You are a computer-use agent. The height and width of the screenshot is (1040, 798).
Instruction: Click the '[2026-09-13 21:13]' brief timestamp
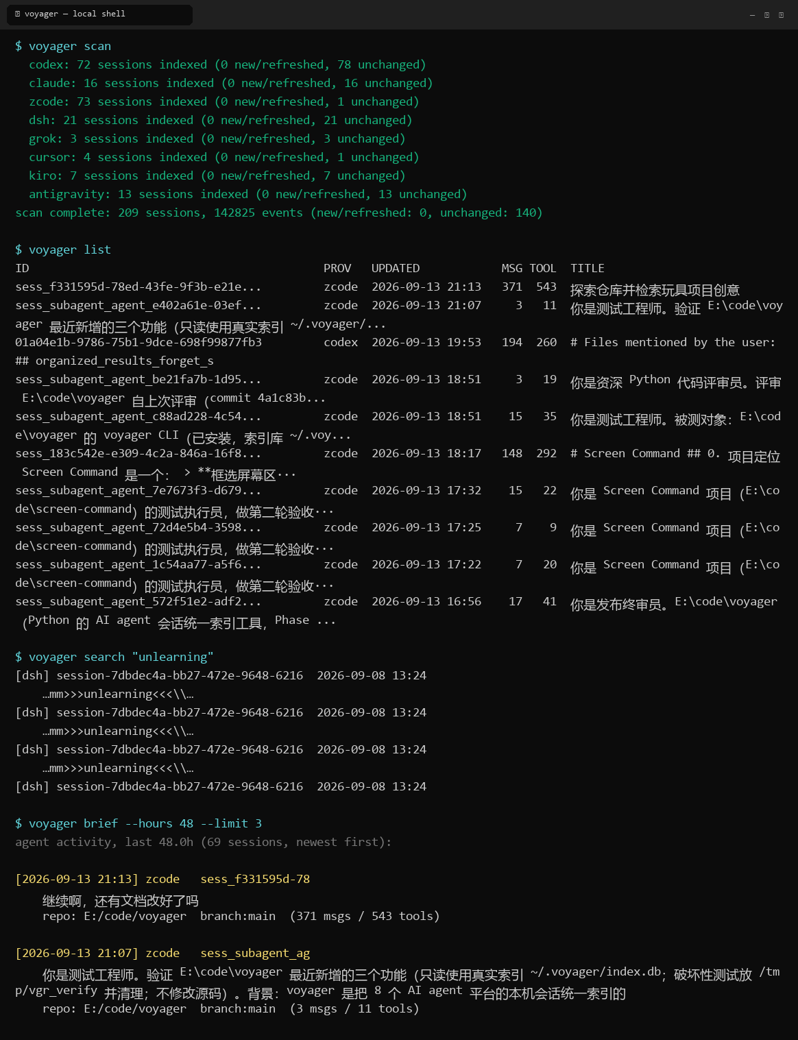(77, 879)
